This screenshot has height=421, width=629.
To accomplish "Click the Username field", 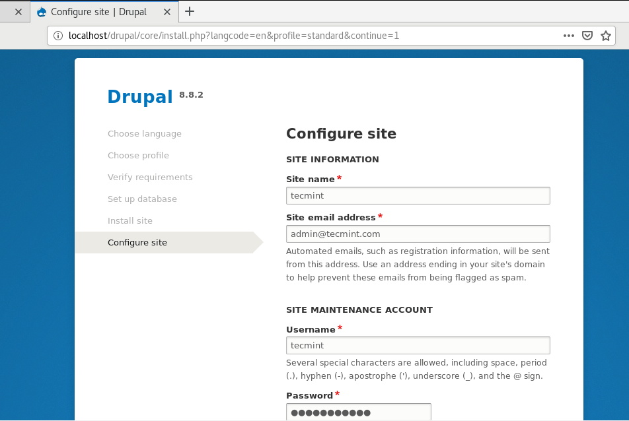I will (418, 345).
